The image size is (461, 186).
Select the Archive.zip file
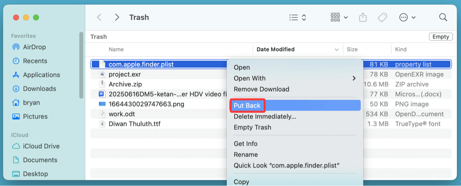click(x=125, y=85)
